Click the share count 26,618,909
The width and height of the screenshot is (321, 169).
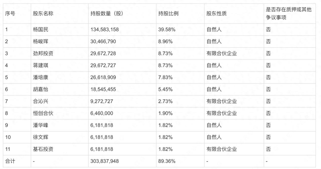tap(103, 77)
